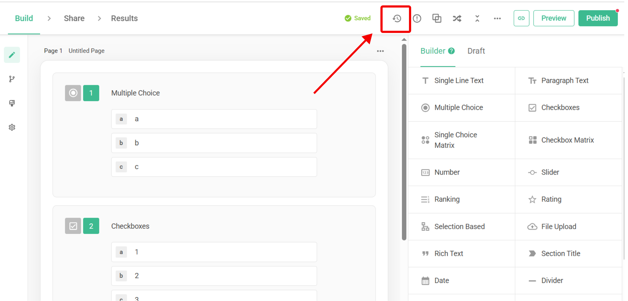The height and width of the screenshot is (301, 628).
Task: Add a Selection Based field
Action: click(462, 227)
